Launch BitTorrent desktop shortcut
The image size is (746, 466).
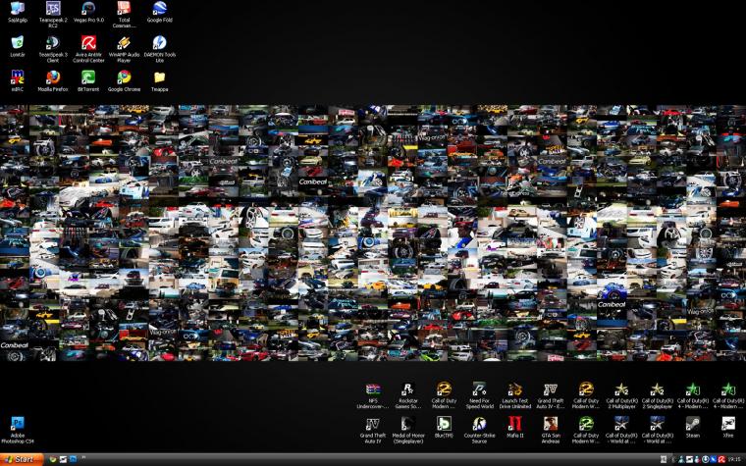click(88, 80)
